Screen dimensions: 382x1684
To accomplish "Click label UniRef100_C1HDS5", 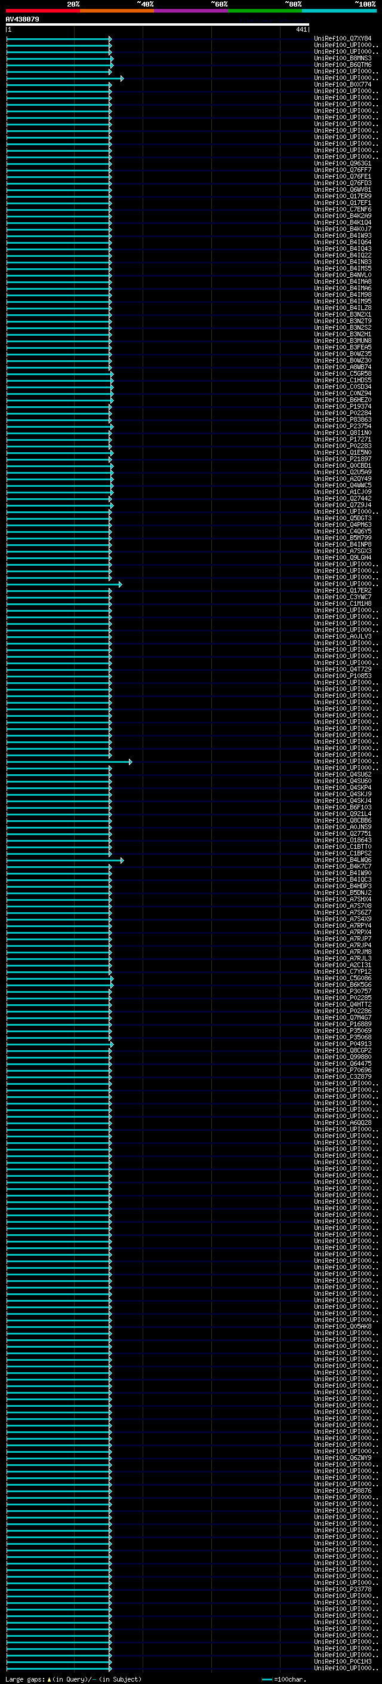I will [343, 380].
